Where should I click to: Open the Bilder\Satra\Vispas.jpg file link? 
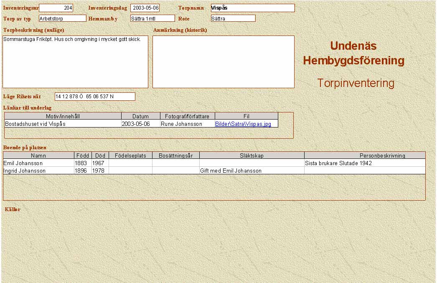(x=243, y=124)
